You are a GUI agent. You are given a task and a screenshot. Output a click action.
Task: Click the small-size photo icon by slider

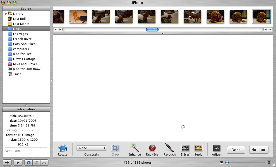[221, 163]
